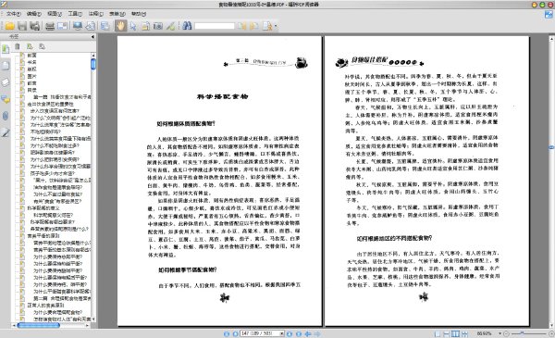Go to Next Page button in status bar
Viewport: 555px width, 338px height.
[290, 333]
